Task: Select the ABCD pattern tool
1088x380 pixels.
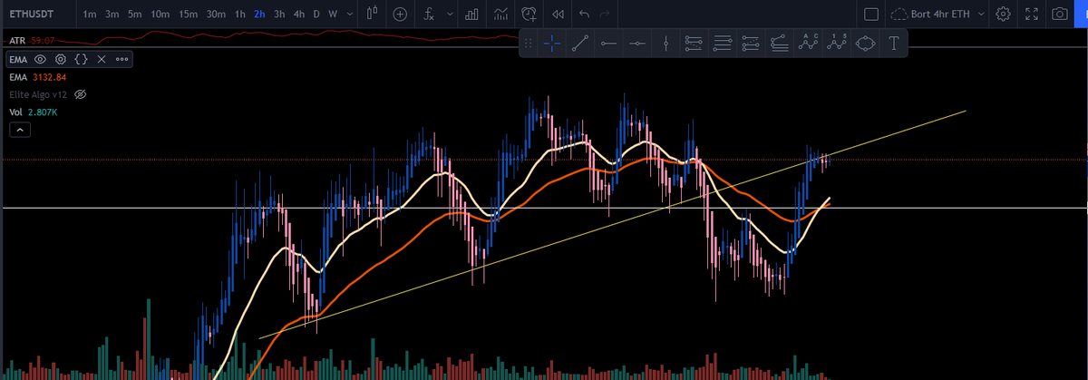Action: 808,43
